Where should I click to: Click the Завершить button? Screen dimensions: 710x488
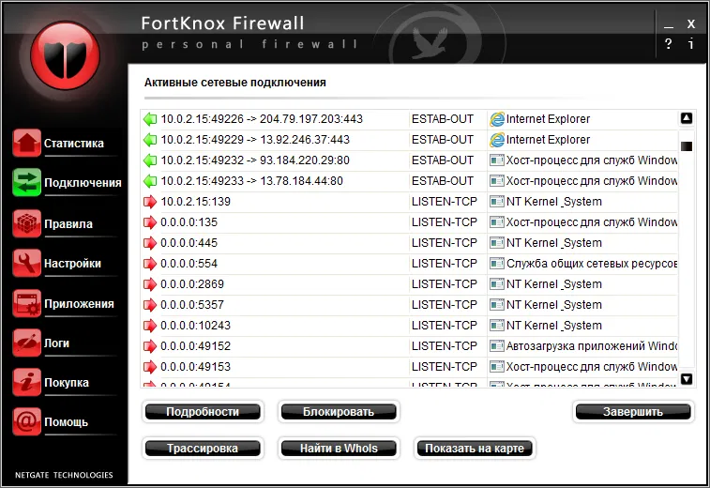[x=633, y=412]
